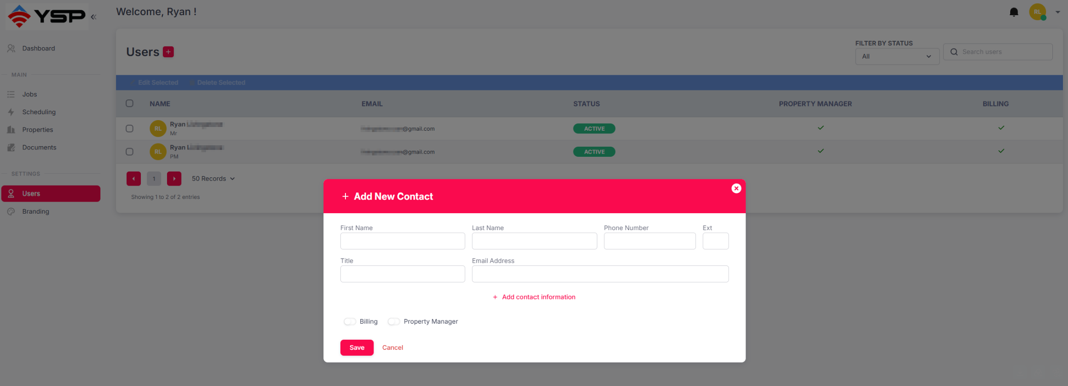
Task: Click the Save button
Action: click(x=357, y=347)
